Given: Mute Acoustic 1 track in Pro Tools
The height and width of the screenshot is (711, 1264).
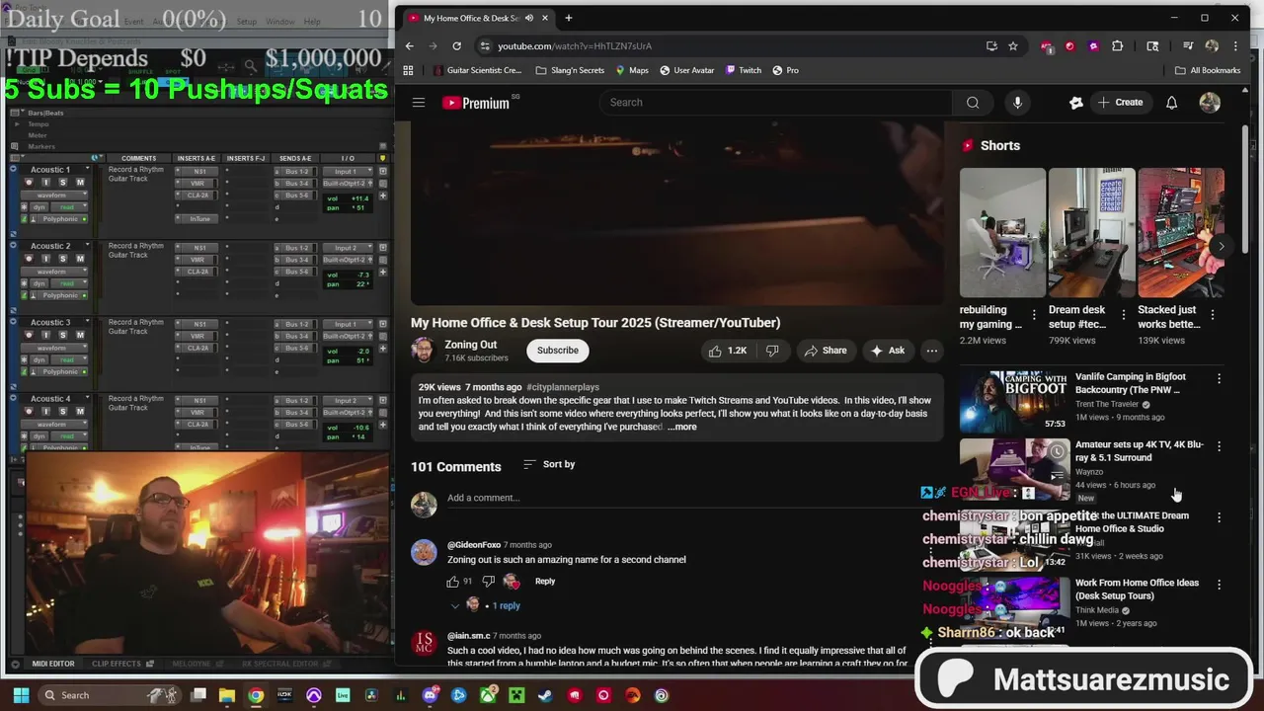Looking at the screenshot, I should coord(80,183).
